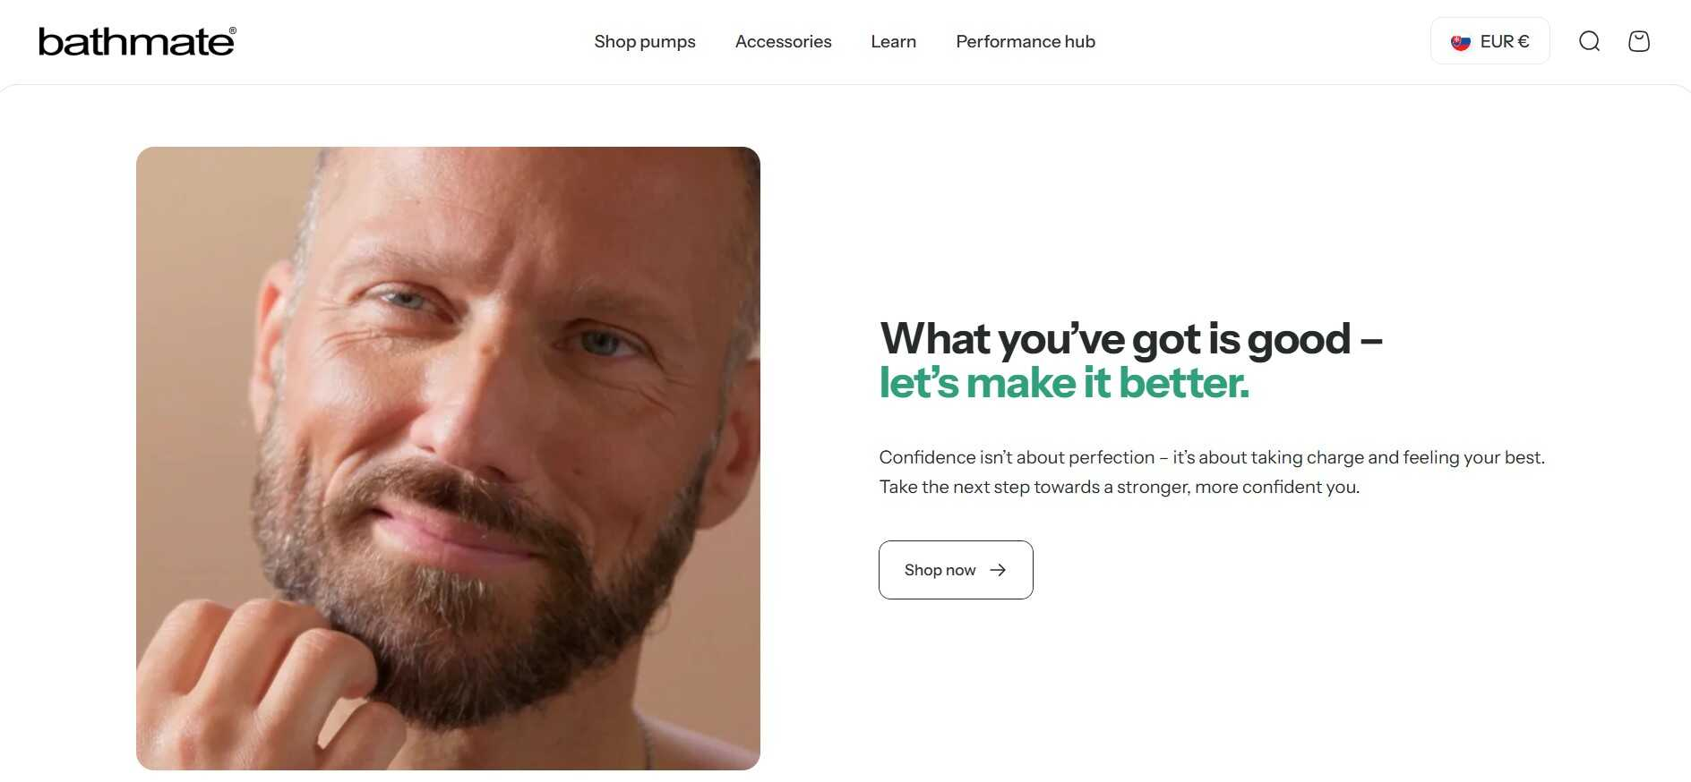Click the hero image of the bearded man
The width and height of the screenshot is (1691, 782).
[x=448, y=456]
